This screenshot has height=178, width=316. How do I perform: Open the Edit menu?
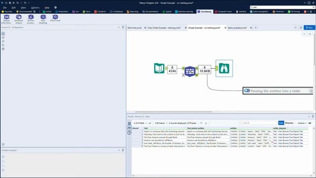(13, 7)
